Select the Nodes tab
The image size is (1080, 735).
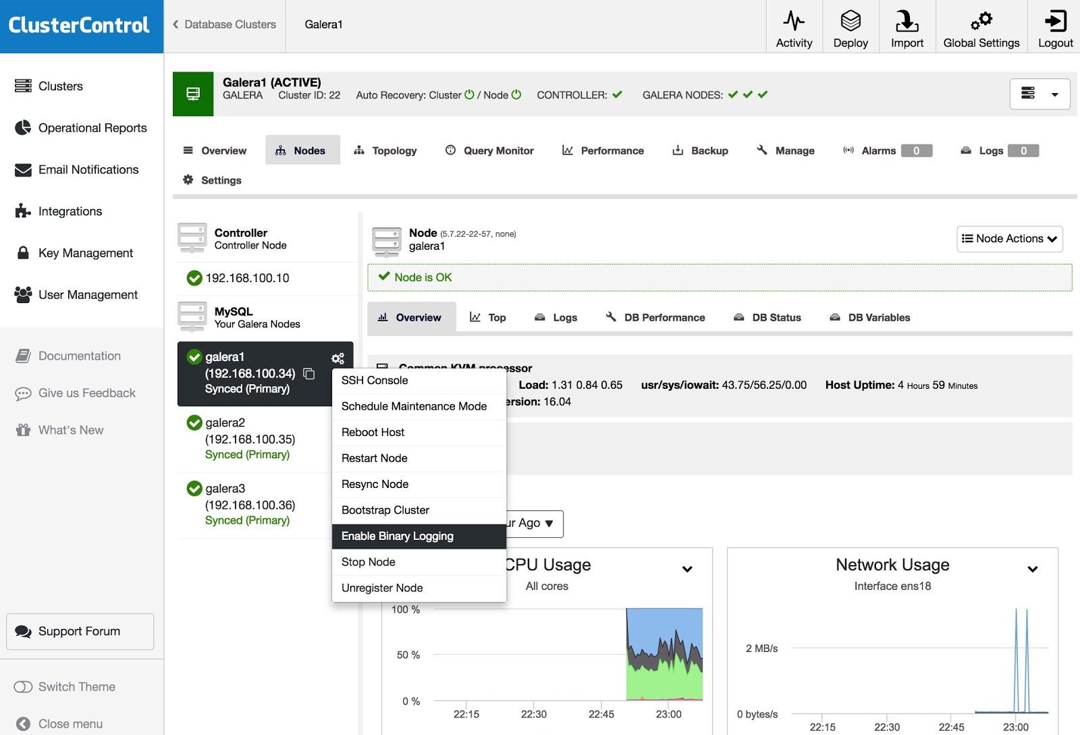(x=301, y=151)
